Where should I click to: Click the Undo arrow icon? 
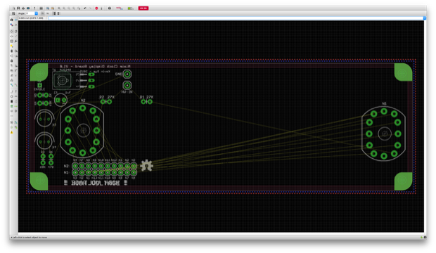click(85, 8)
